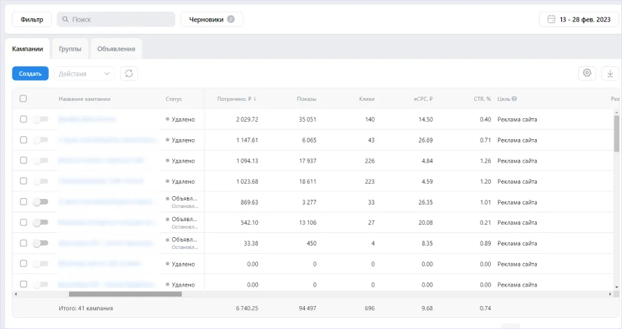The image size is (622, 329).
Task: Tick checkbox of campaign with 2 029.72 spent
Action: point(24,119)
